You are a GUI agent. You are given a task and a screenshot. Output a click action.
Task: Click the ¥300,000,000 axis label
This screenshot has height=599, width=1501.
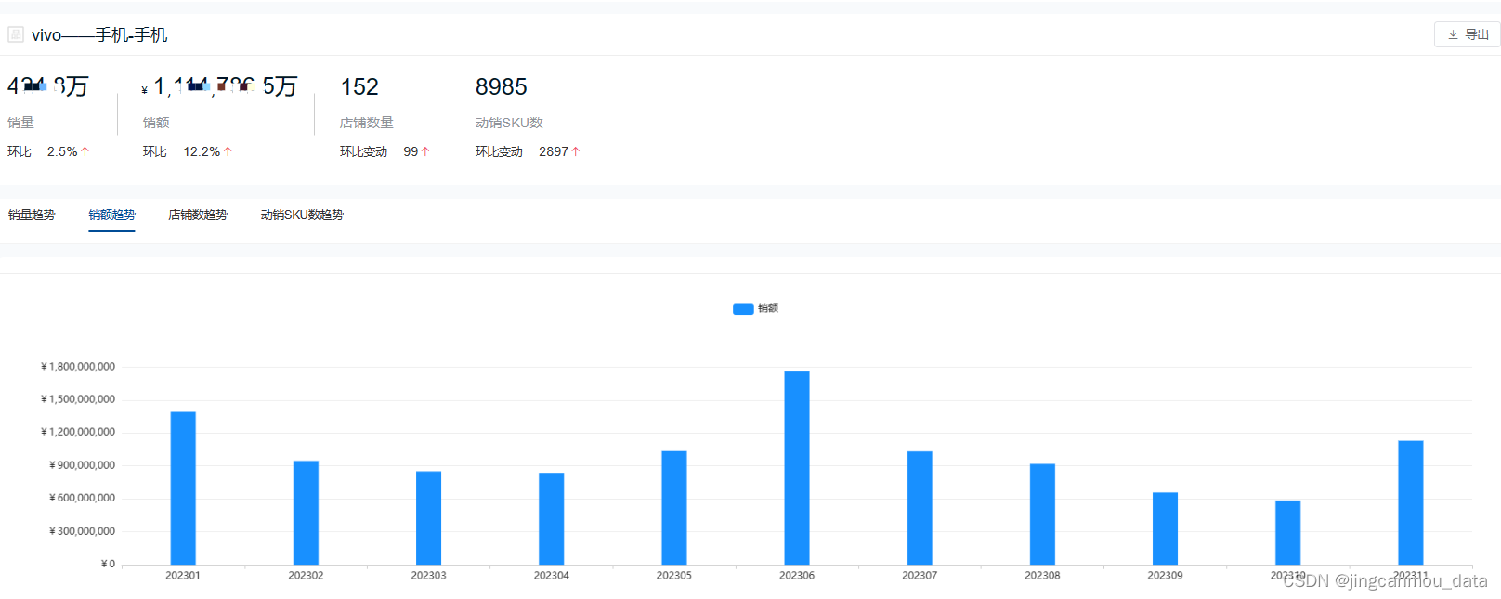(x=82, y=531)
